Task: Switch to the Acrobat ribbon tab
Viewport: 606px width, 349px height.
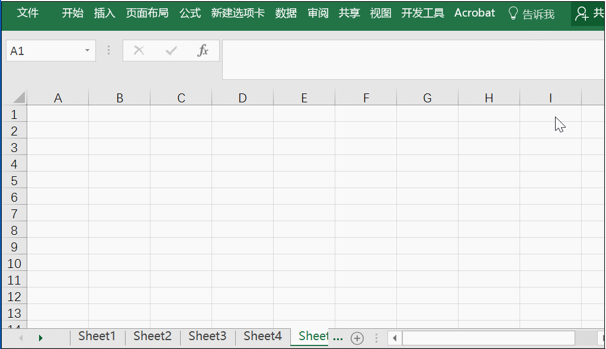Action: coord(474,13)
